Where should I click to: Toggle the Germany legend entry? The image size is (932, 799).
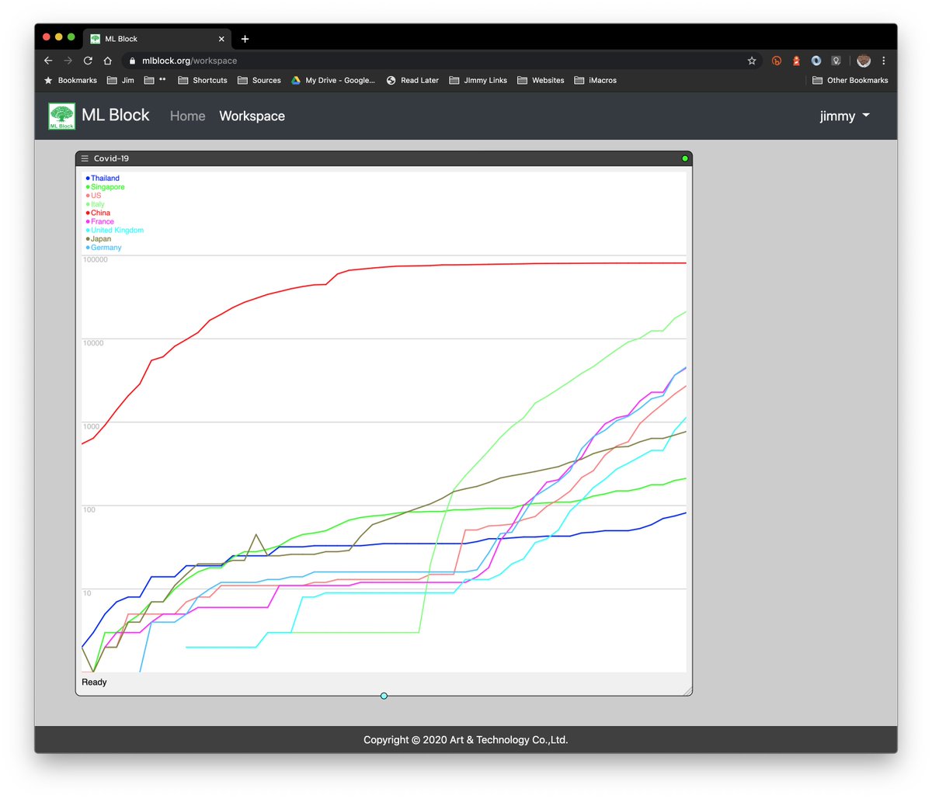point(103,248)
